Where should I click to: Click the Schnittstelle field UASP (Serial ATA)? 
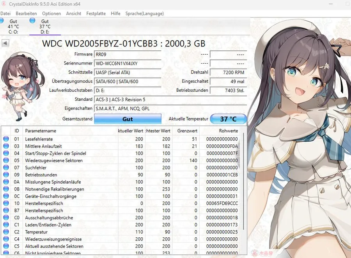coord(128,72)
